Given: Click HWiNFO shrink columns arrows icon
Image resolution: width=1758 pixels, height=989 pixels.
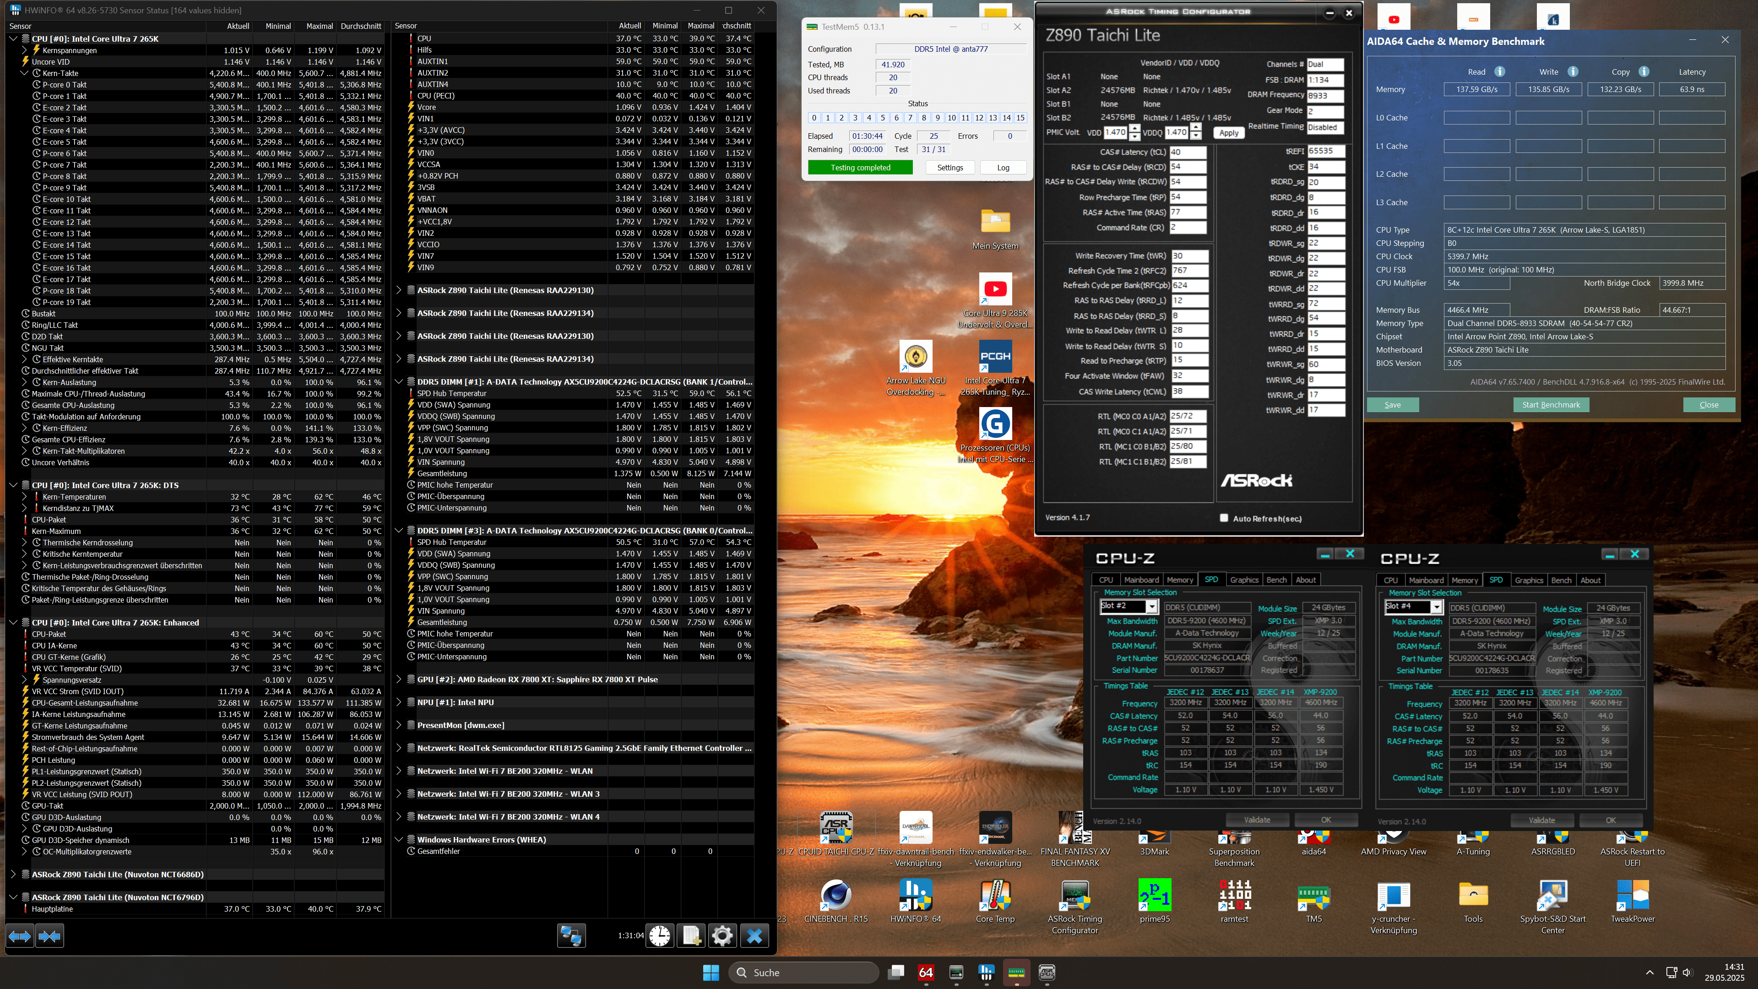Looking at the screenshot, I should pyautogui.click(x=50, y=936).
